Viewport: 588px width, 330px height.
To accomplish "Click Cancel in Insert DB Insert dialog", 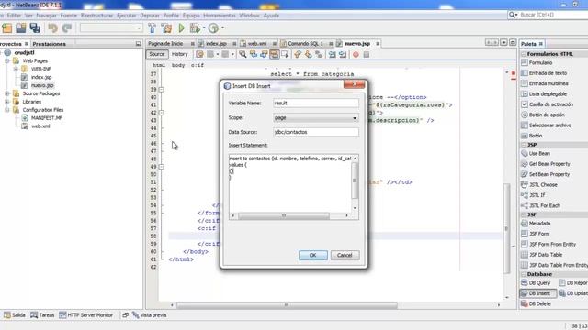I will pos(345,255).
